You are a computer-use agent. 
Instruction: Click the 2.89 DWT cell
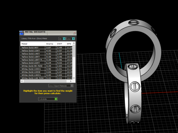pos(61,54)
